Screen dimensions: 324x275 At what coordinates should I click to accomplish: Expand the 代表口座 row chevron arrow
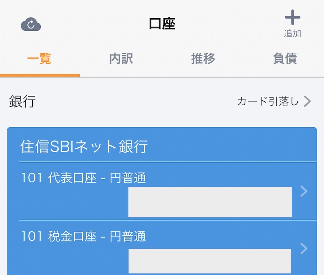point(303,191)
